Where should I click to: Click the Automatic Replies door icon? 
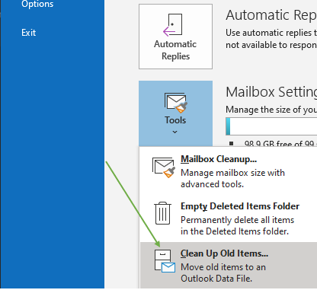click(173, 24)
